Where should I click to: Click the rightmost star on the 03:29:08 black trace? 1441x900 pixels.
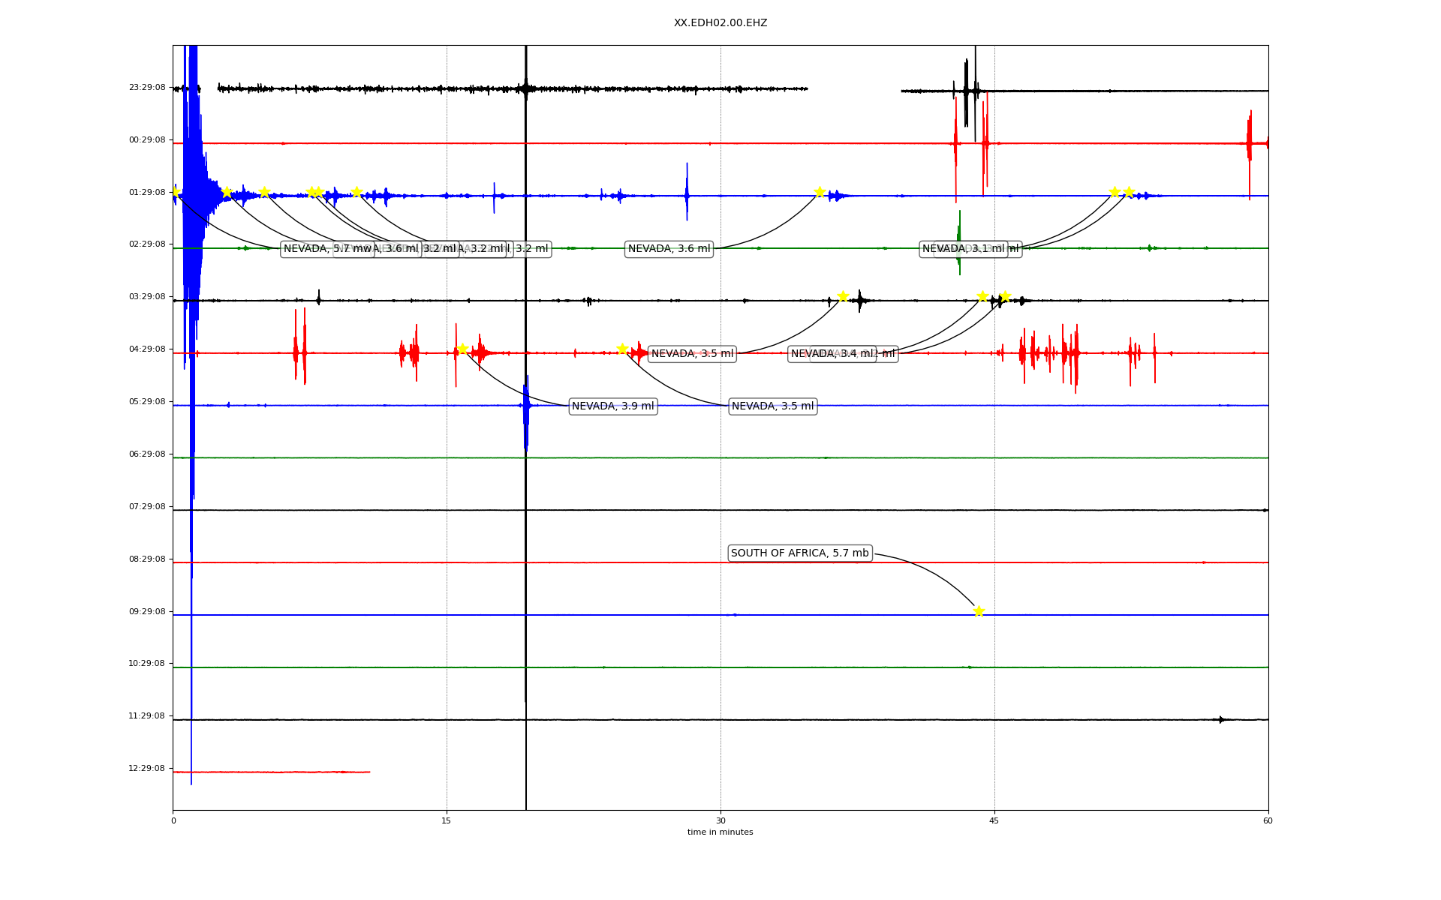[x=1005, y=296]
